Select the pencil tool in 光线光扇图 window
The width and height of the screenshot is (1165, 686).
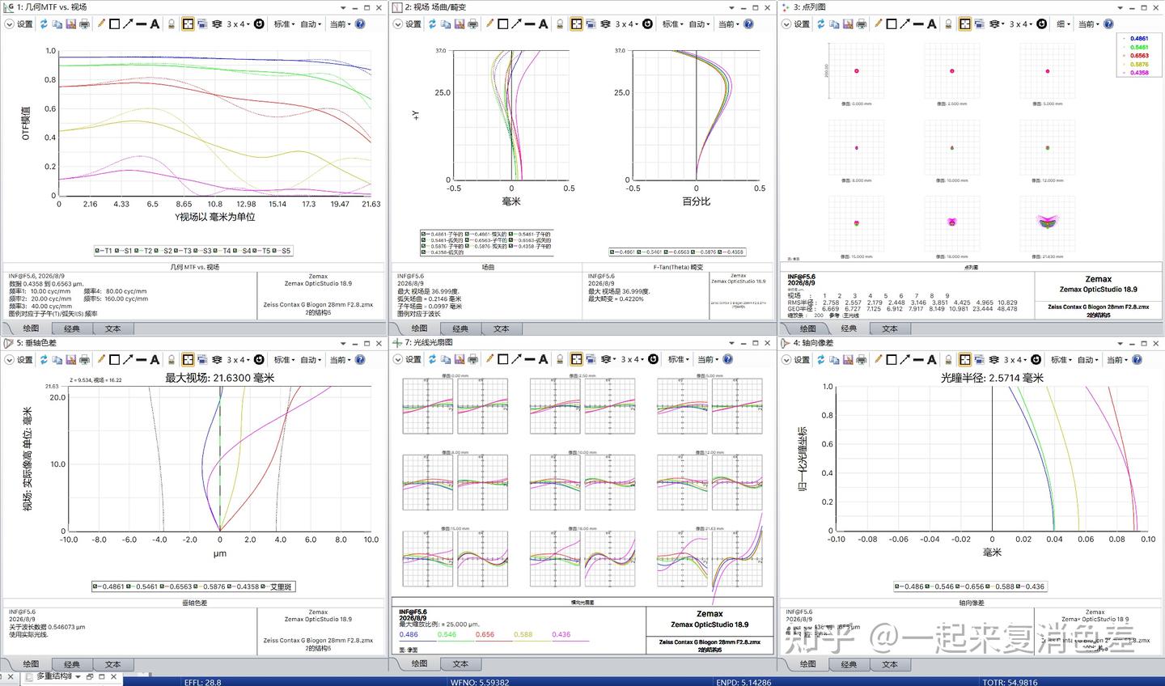489,360
